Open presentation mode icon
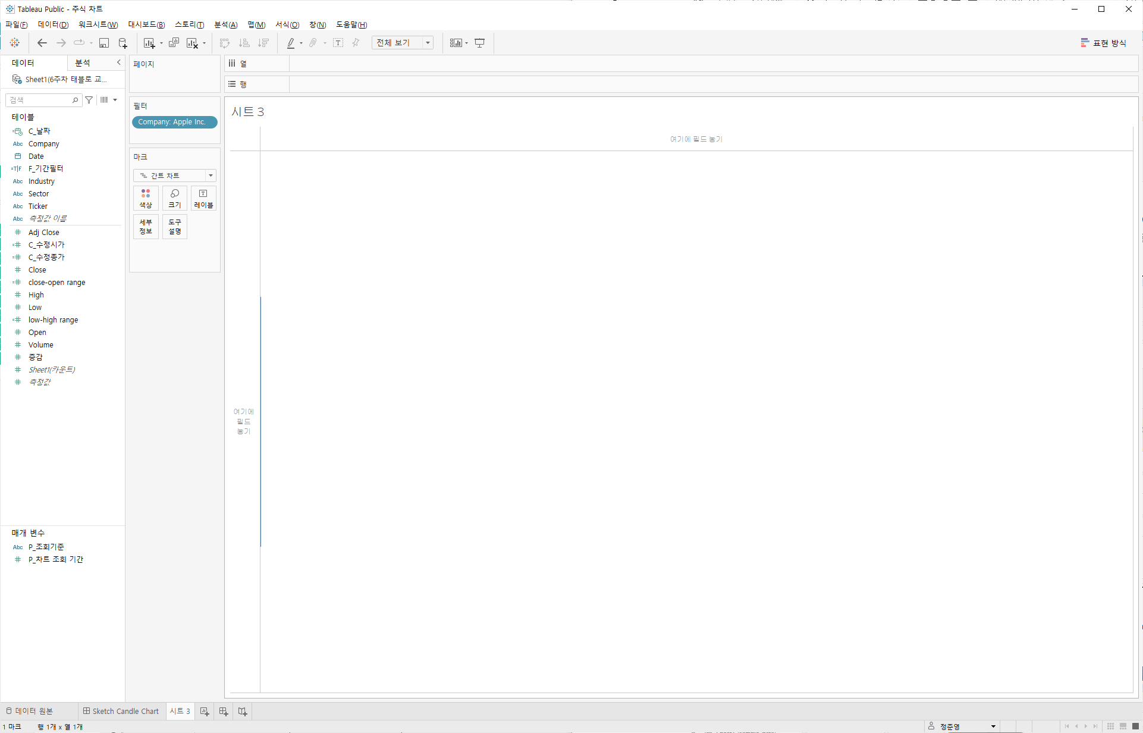1143x733 pixels. click(x=480, y=43)
